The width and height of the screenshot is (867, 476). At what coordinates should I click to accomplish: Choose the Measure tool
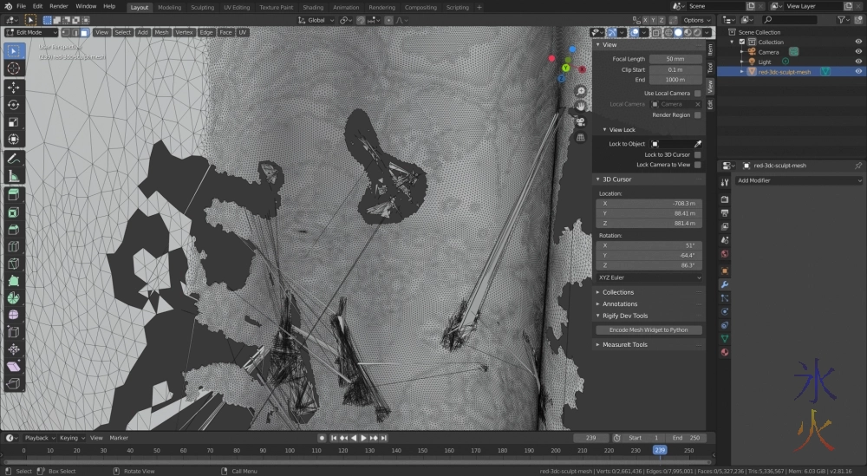(x=14, y=176)
